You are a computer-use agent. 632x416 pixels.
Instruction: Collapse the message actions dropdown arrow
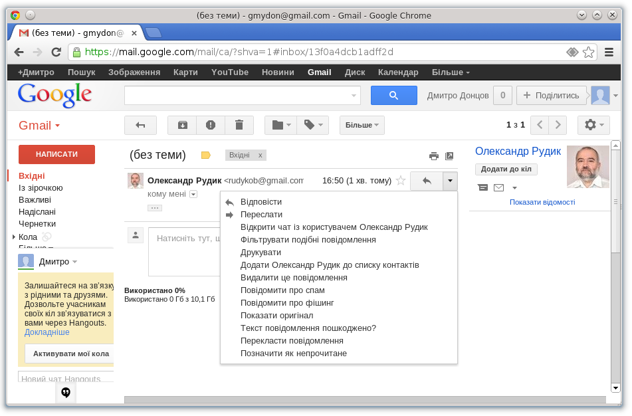pos(450,181)
